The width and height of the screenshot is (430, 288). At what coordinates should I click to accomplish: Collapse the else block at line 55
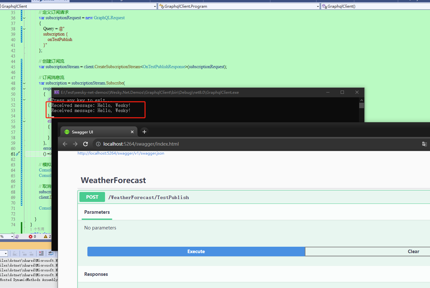pyautogui.click(x=24, y=121)
